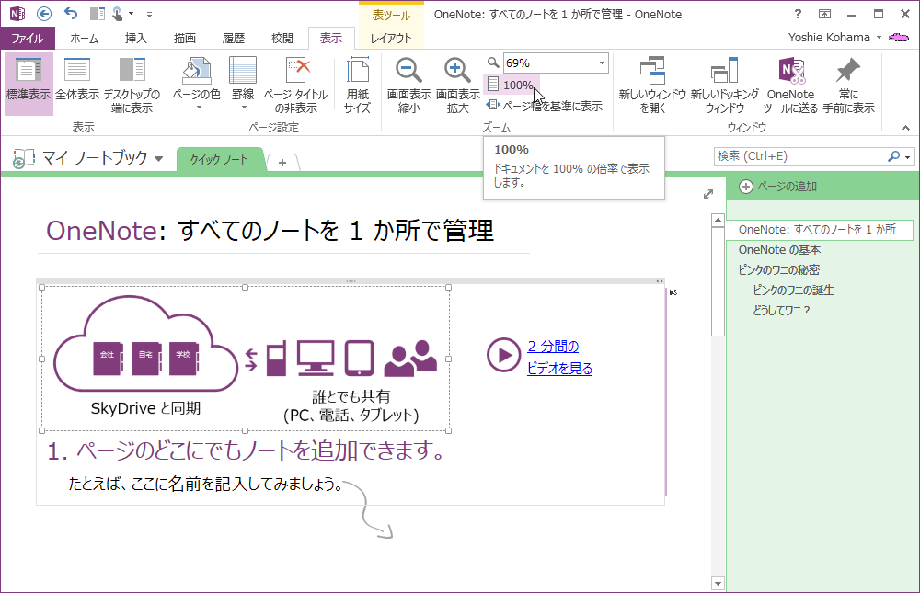Click the search magnifier icon

click(893, 156)
